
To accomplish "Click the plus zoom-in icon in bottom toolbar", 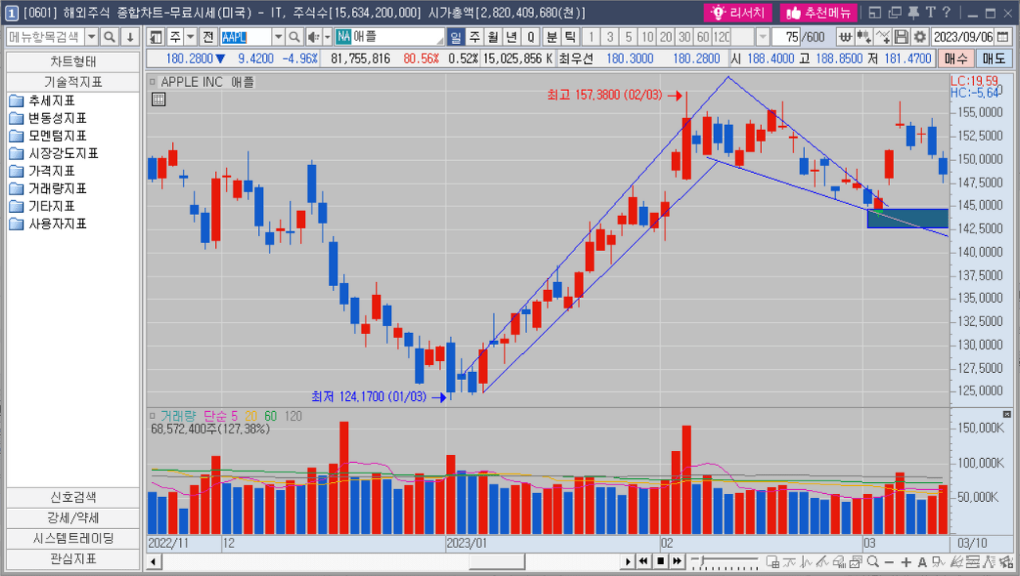I will (x=906, y=562).
